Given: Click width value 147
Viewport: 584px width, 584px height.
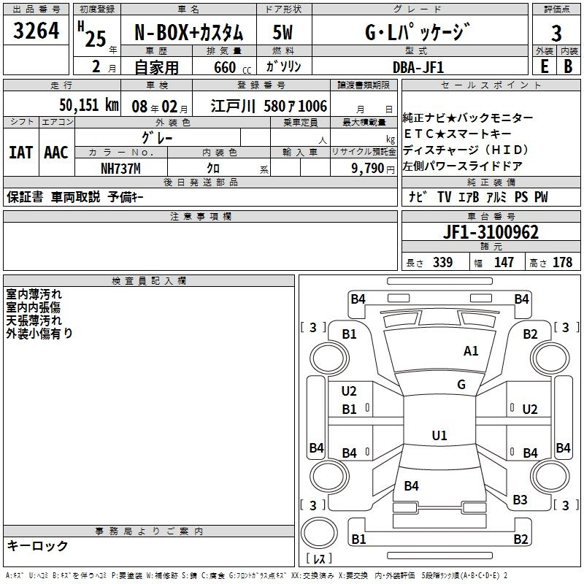Looking at the screenshot, I should click(x=504, y=262).
